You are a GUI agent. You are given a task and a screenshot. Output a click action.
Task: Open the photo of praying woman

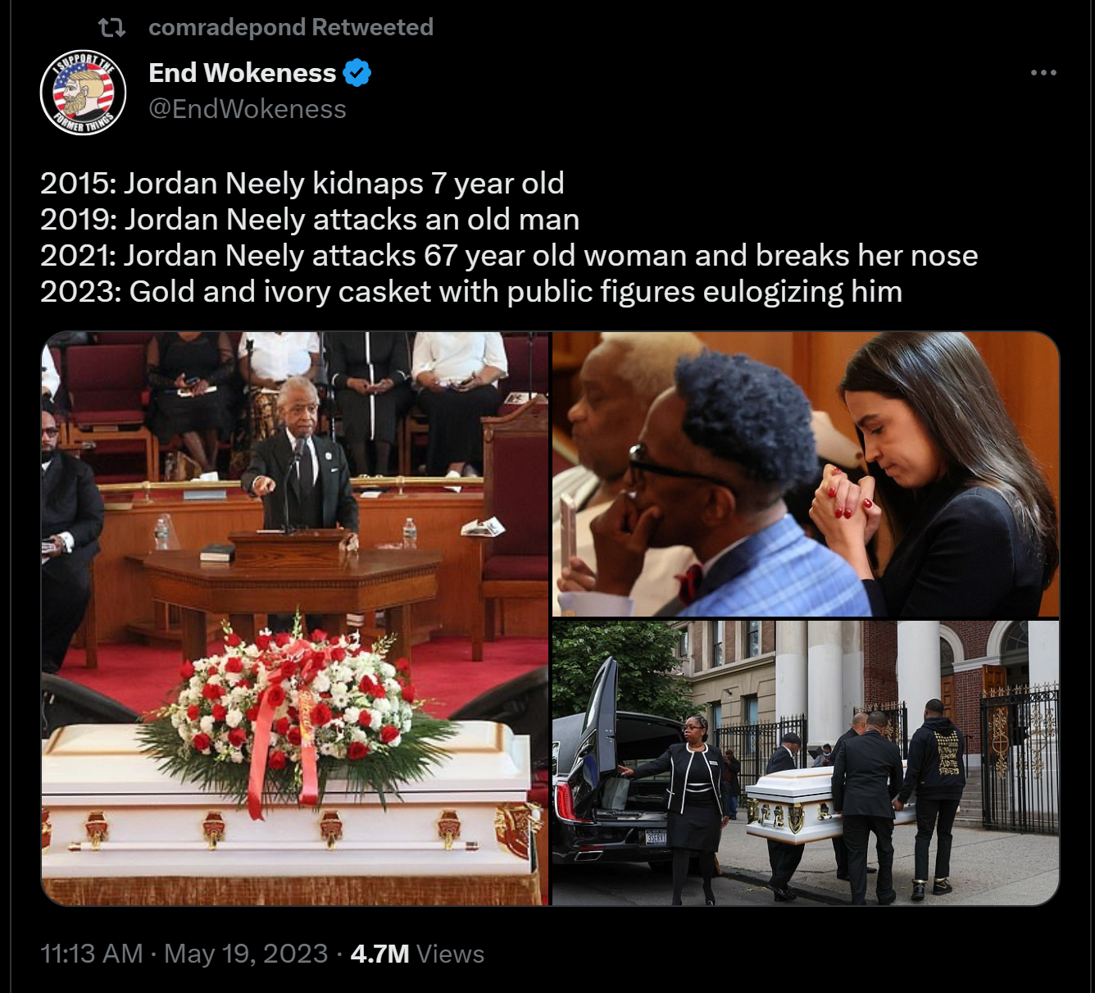(x=806, y=474)
